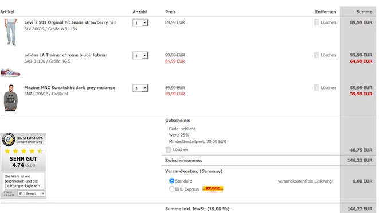
Task: Open the Mazine MRC Sweatshirt product link
Action: click(69, 88)
